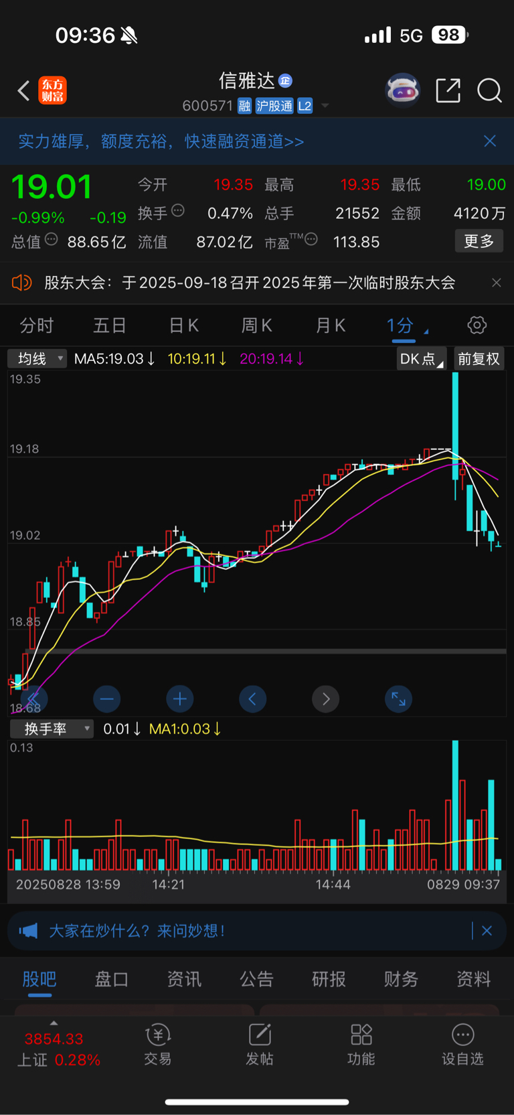Viewport: 514px width, 1115px height.
Task: Expand the stock code dropdown arrow
Action: pyautogui.click(x=325, y=106)
